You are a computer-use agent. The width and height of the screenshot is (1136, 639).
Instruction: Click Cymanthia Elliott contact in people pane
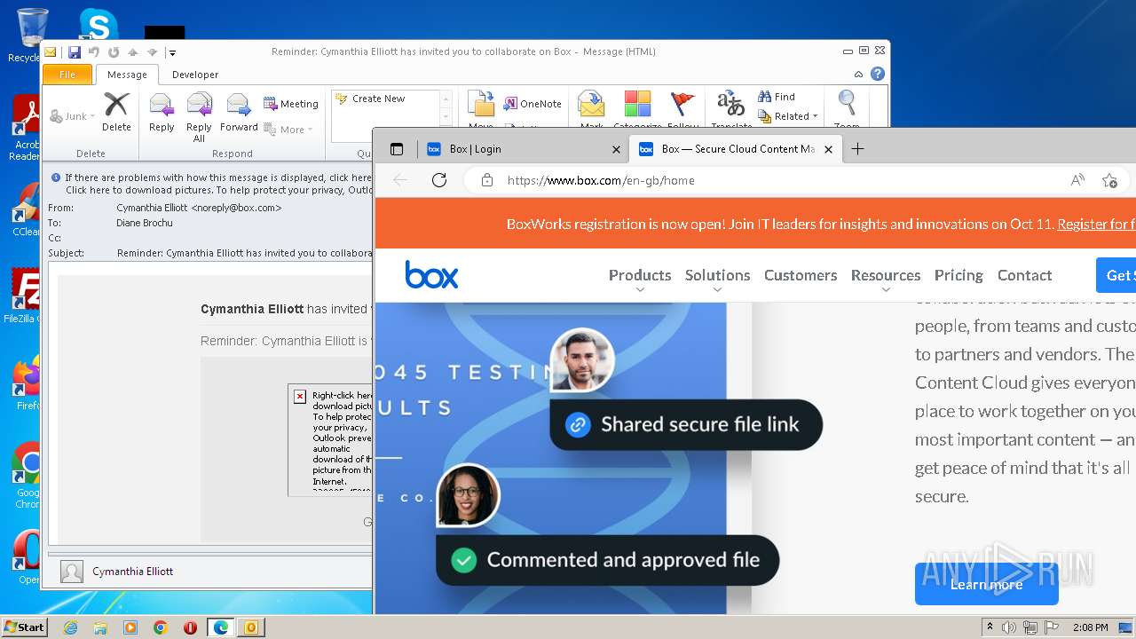coord(133,572)
